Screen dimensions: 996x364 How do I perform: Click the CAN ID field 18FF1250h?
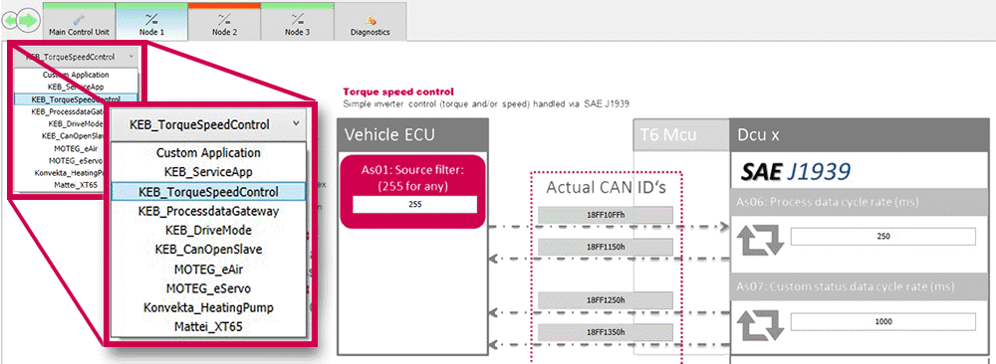(606, 299)
